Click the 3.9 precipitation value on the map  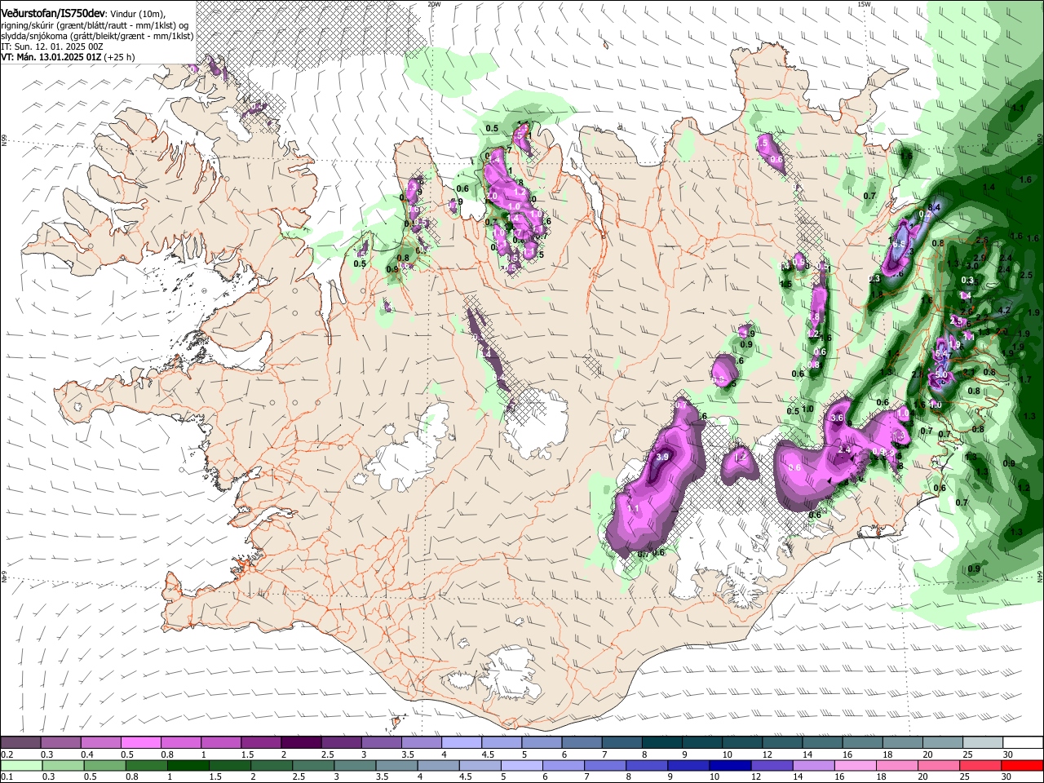click(x=662, y=457)
